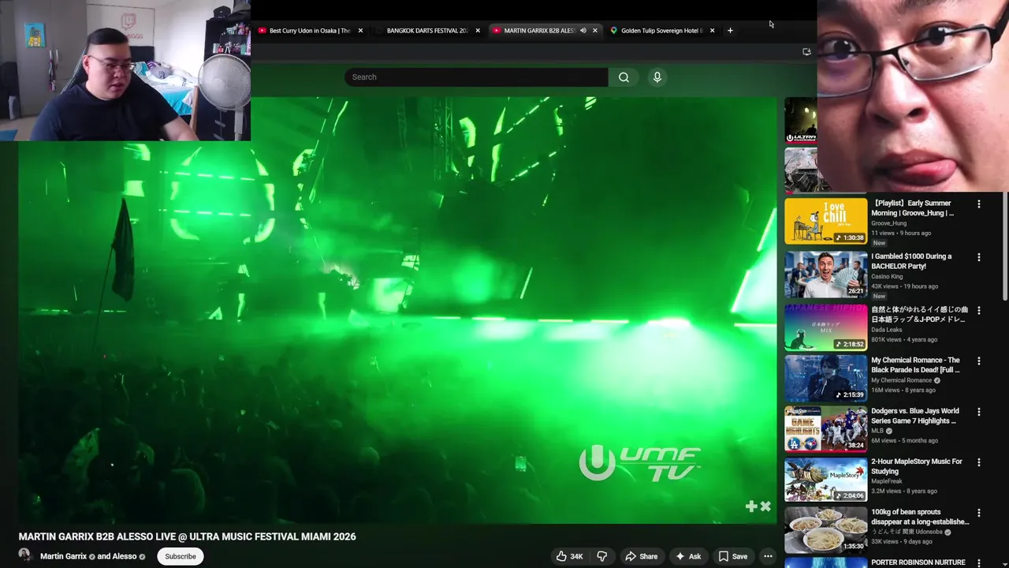Open I Gambled $1000 During a BACHELOR Party title
Screen dimensions: 1009x568
coord(911,261)
